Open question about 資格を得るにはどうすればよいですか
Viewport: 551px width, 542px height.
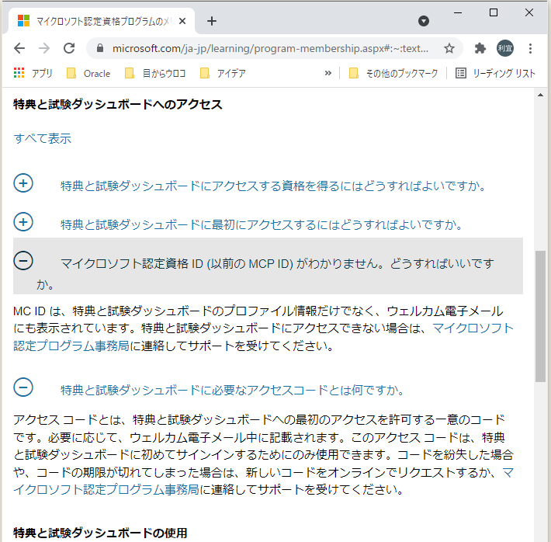273,186
